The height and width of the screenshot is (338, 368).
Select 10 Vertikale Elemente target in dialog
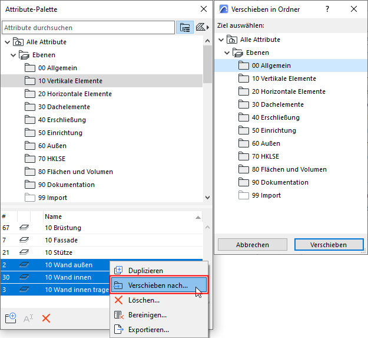pyautogui.click(x=290, y=78)
